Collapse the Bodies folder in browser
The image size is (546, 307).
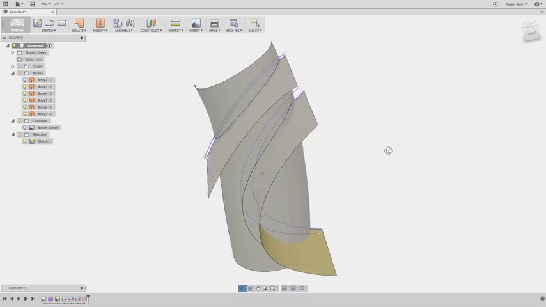(12, 73)
